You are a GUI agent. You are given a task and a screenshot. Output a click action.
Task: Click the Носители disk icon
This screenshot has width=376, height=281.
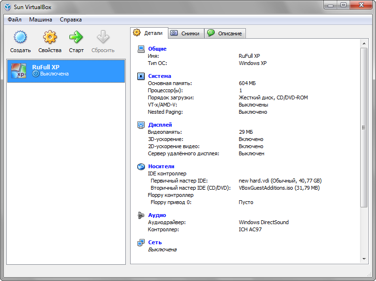(x=141, y=166)
